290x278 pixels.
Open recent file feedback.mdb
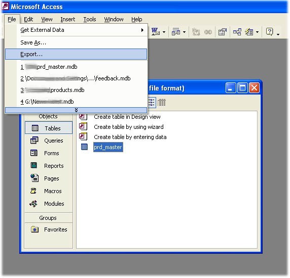(76, 78)
